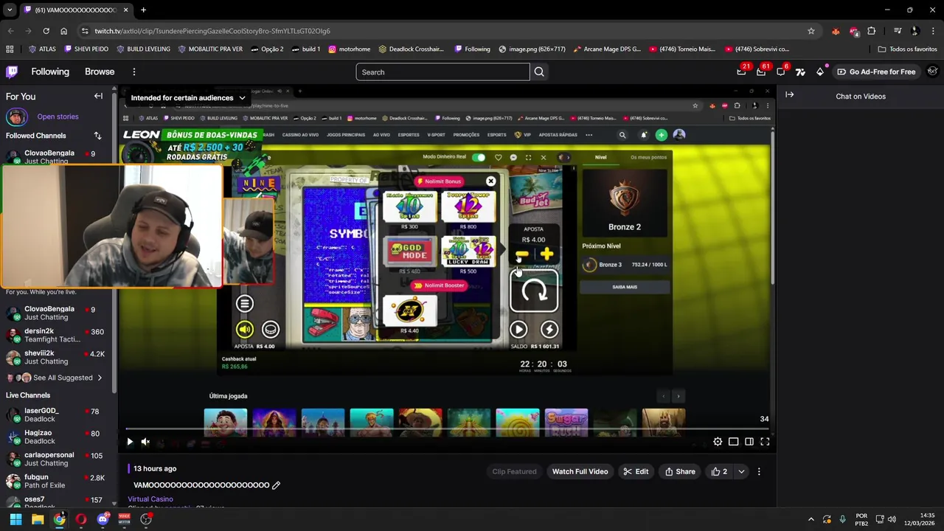944x531 pixels.
Task: Click the address bar URL
Action: pyautogui.click(x=212, y=31)
